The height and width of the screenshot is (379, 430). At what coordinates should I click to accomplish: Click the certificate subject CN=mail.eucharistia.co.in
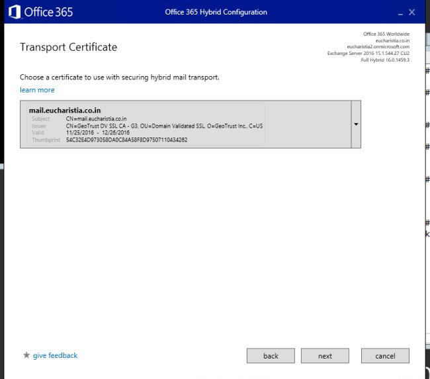point(97,119)
